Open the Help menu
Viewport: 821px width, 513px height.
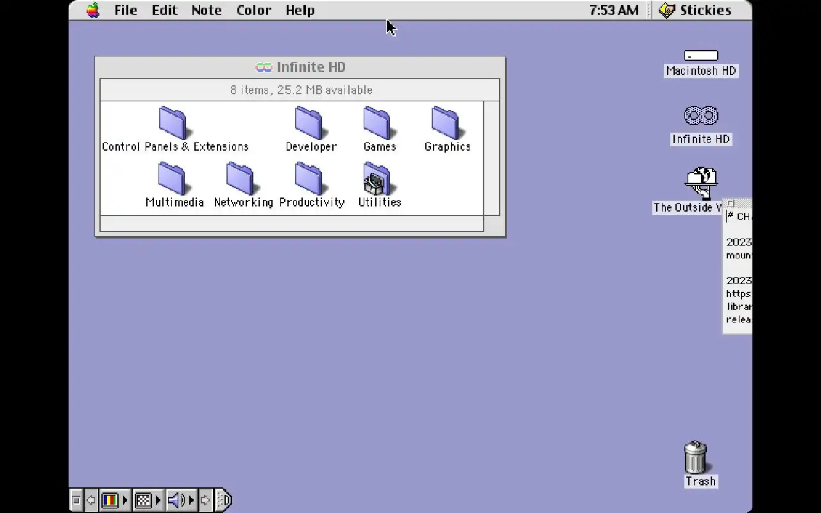point(300,10)
